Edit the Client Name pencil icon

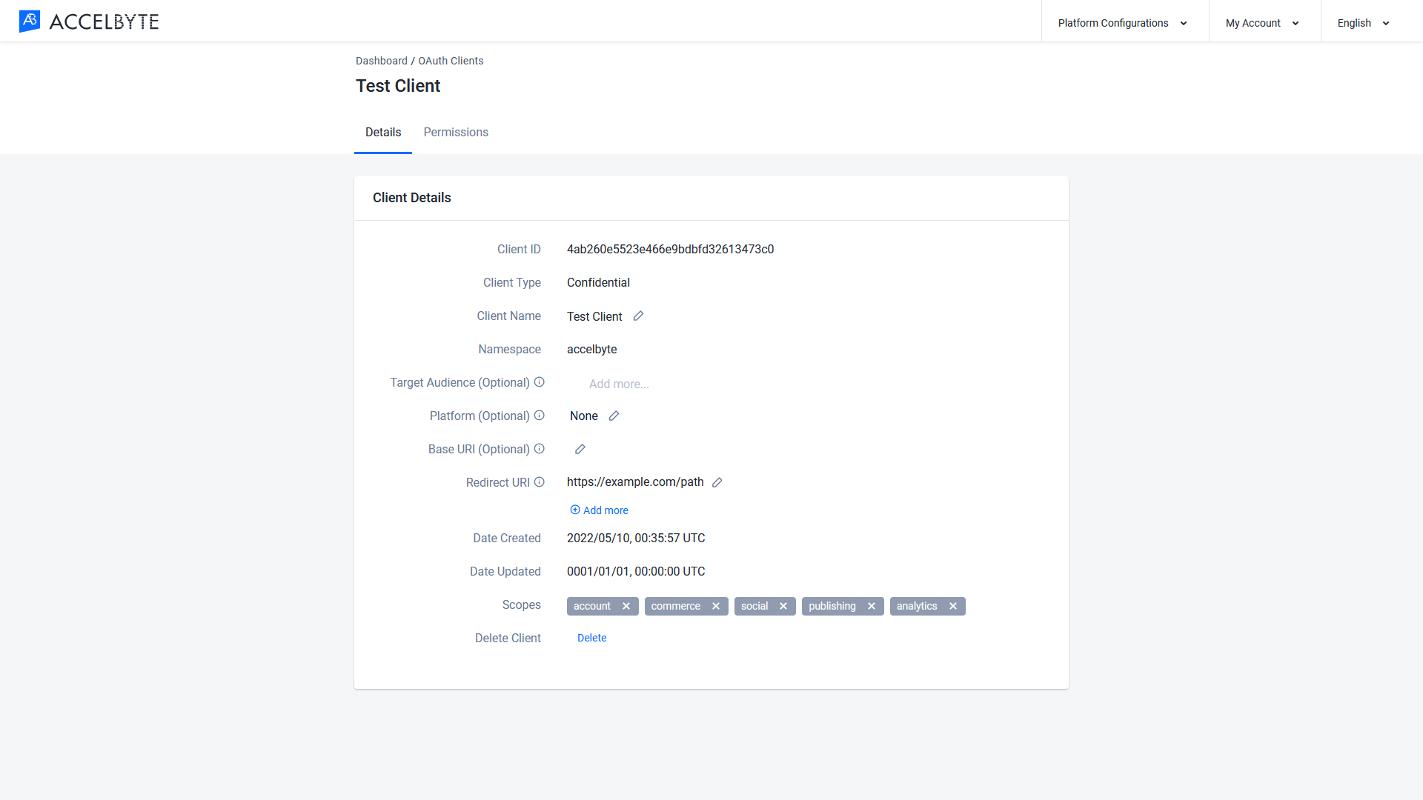click(638, 316)
